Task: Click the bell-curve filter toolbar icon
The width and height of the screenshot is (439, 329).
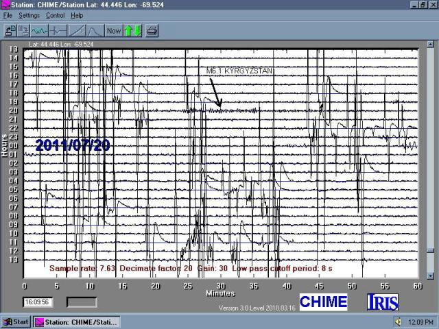Action: 95,30
